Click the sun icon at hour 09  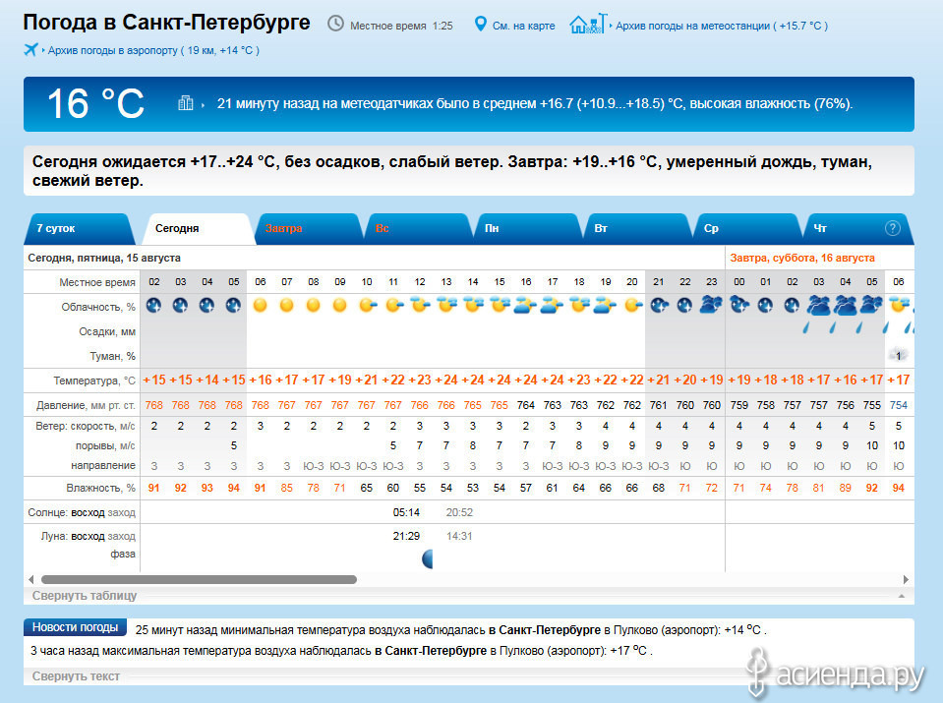(340, 306)
